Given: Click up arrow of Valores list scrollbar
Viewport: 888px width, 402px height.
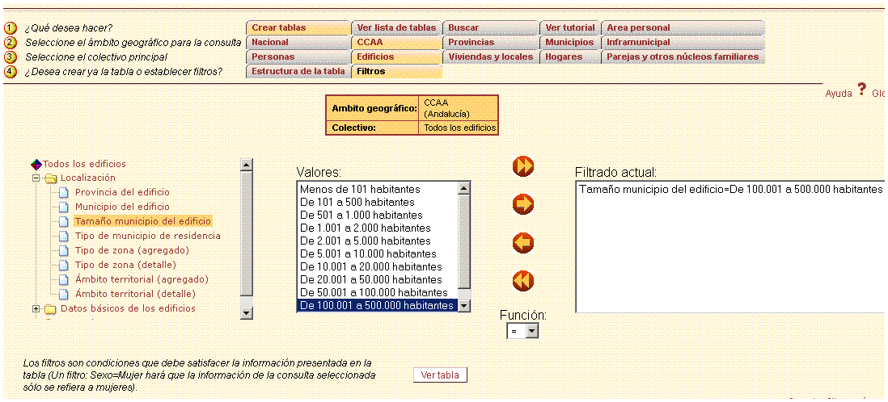Looking at the screenshot, I should (464, 188).
